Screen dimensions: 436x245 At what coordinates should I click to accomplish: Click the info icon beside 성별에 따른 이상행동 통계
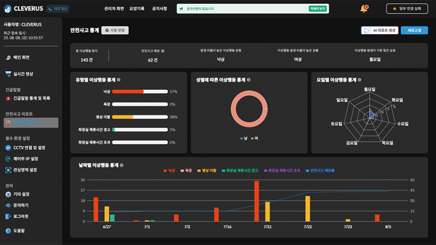coord(249,79)
